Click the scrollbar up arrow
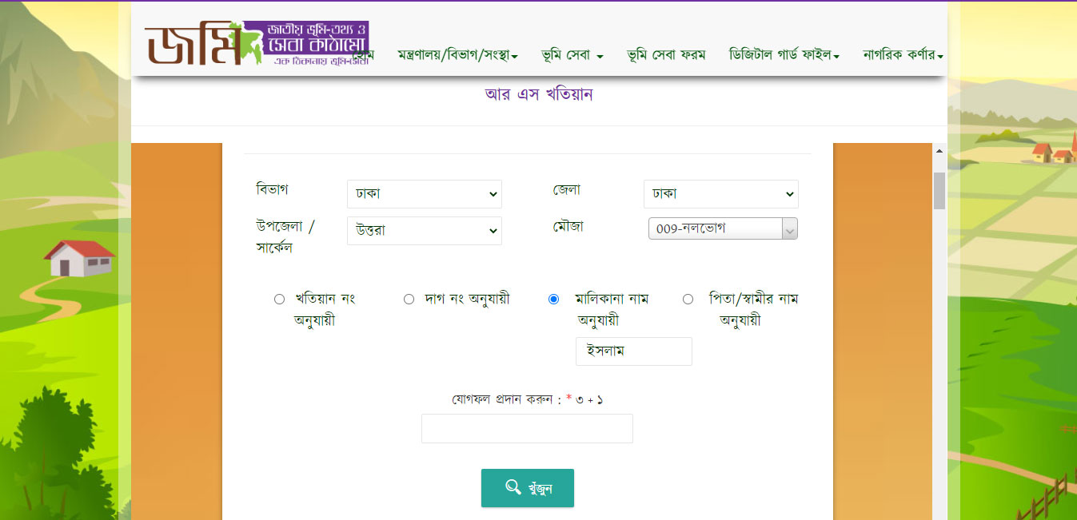This screenshot has width=1077, height=520. coord(939,151)
